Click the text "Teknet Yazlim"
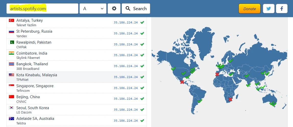Image resolution: width=293 pixels, height=127 pixels. (26, 25)
